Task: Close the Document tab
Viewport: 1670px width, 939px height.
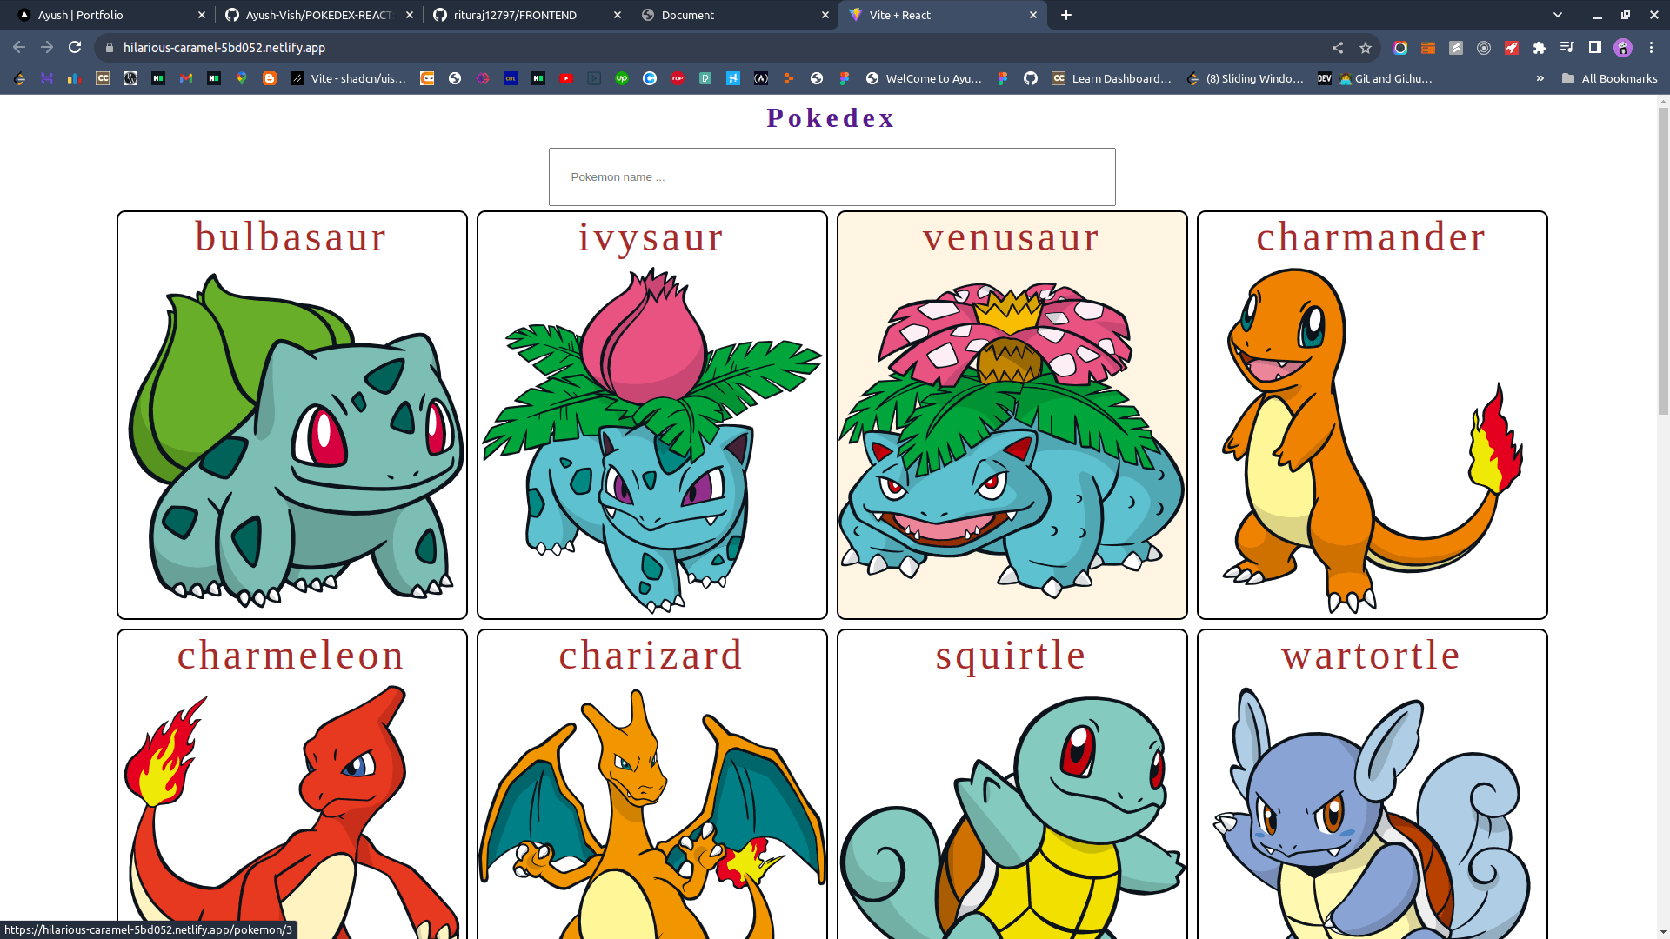Action: click(x=825, y=15)
